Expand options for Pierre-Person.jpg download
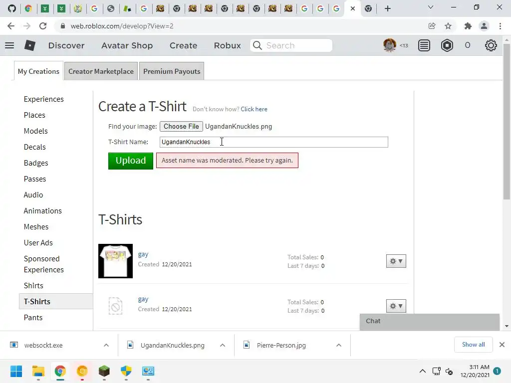 pyautogui.click(x=339, y=345)
